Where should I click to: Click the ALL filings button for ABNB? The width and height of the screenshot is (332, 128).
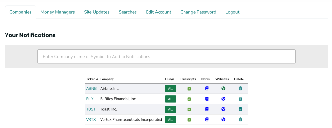pos(171,89)
